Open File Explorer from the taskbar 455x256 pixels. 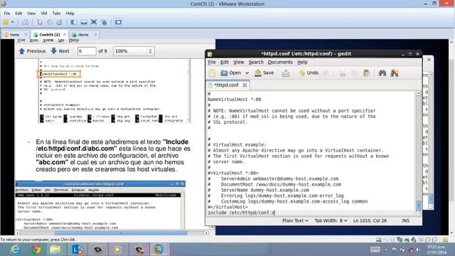pyautogui.click(x=55, y=250)
